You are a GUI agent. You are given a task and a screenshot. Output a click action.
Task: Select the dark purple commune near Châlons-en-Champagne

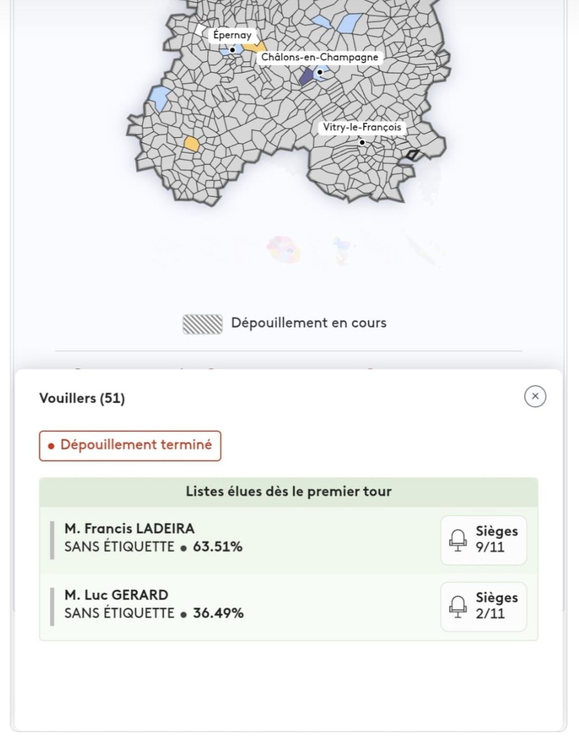[x=306, y=77]
